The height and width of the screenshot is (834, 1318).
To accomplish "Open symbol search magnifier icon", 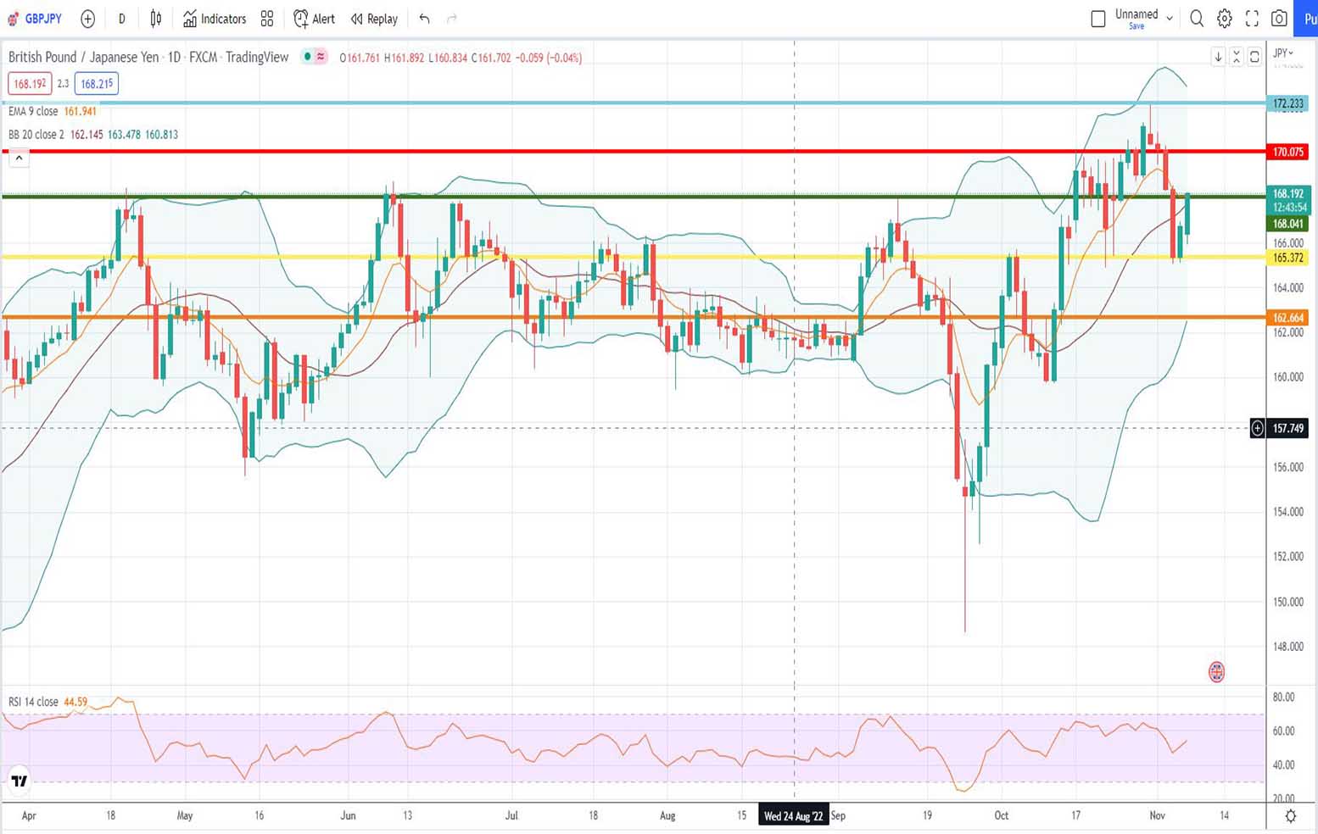I will [1196, 18].
